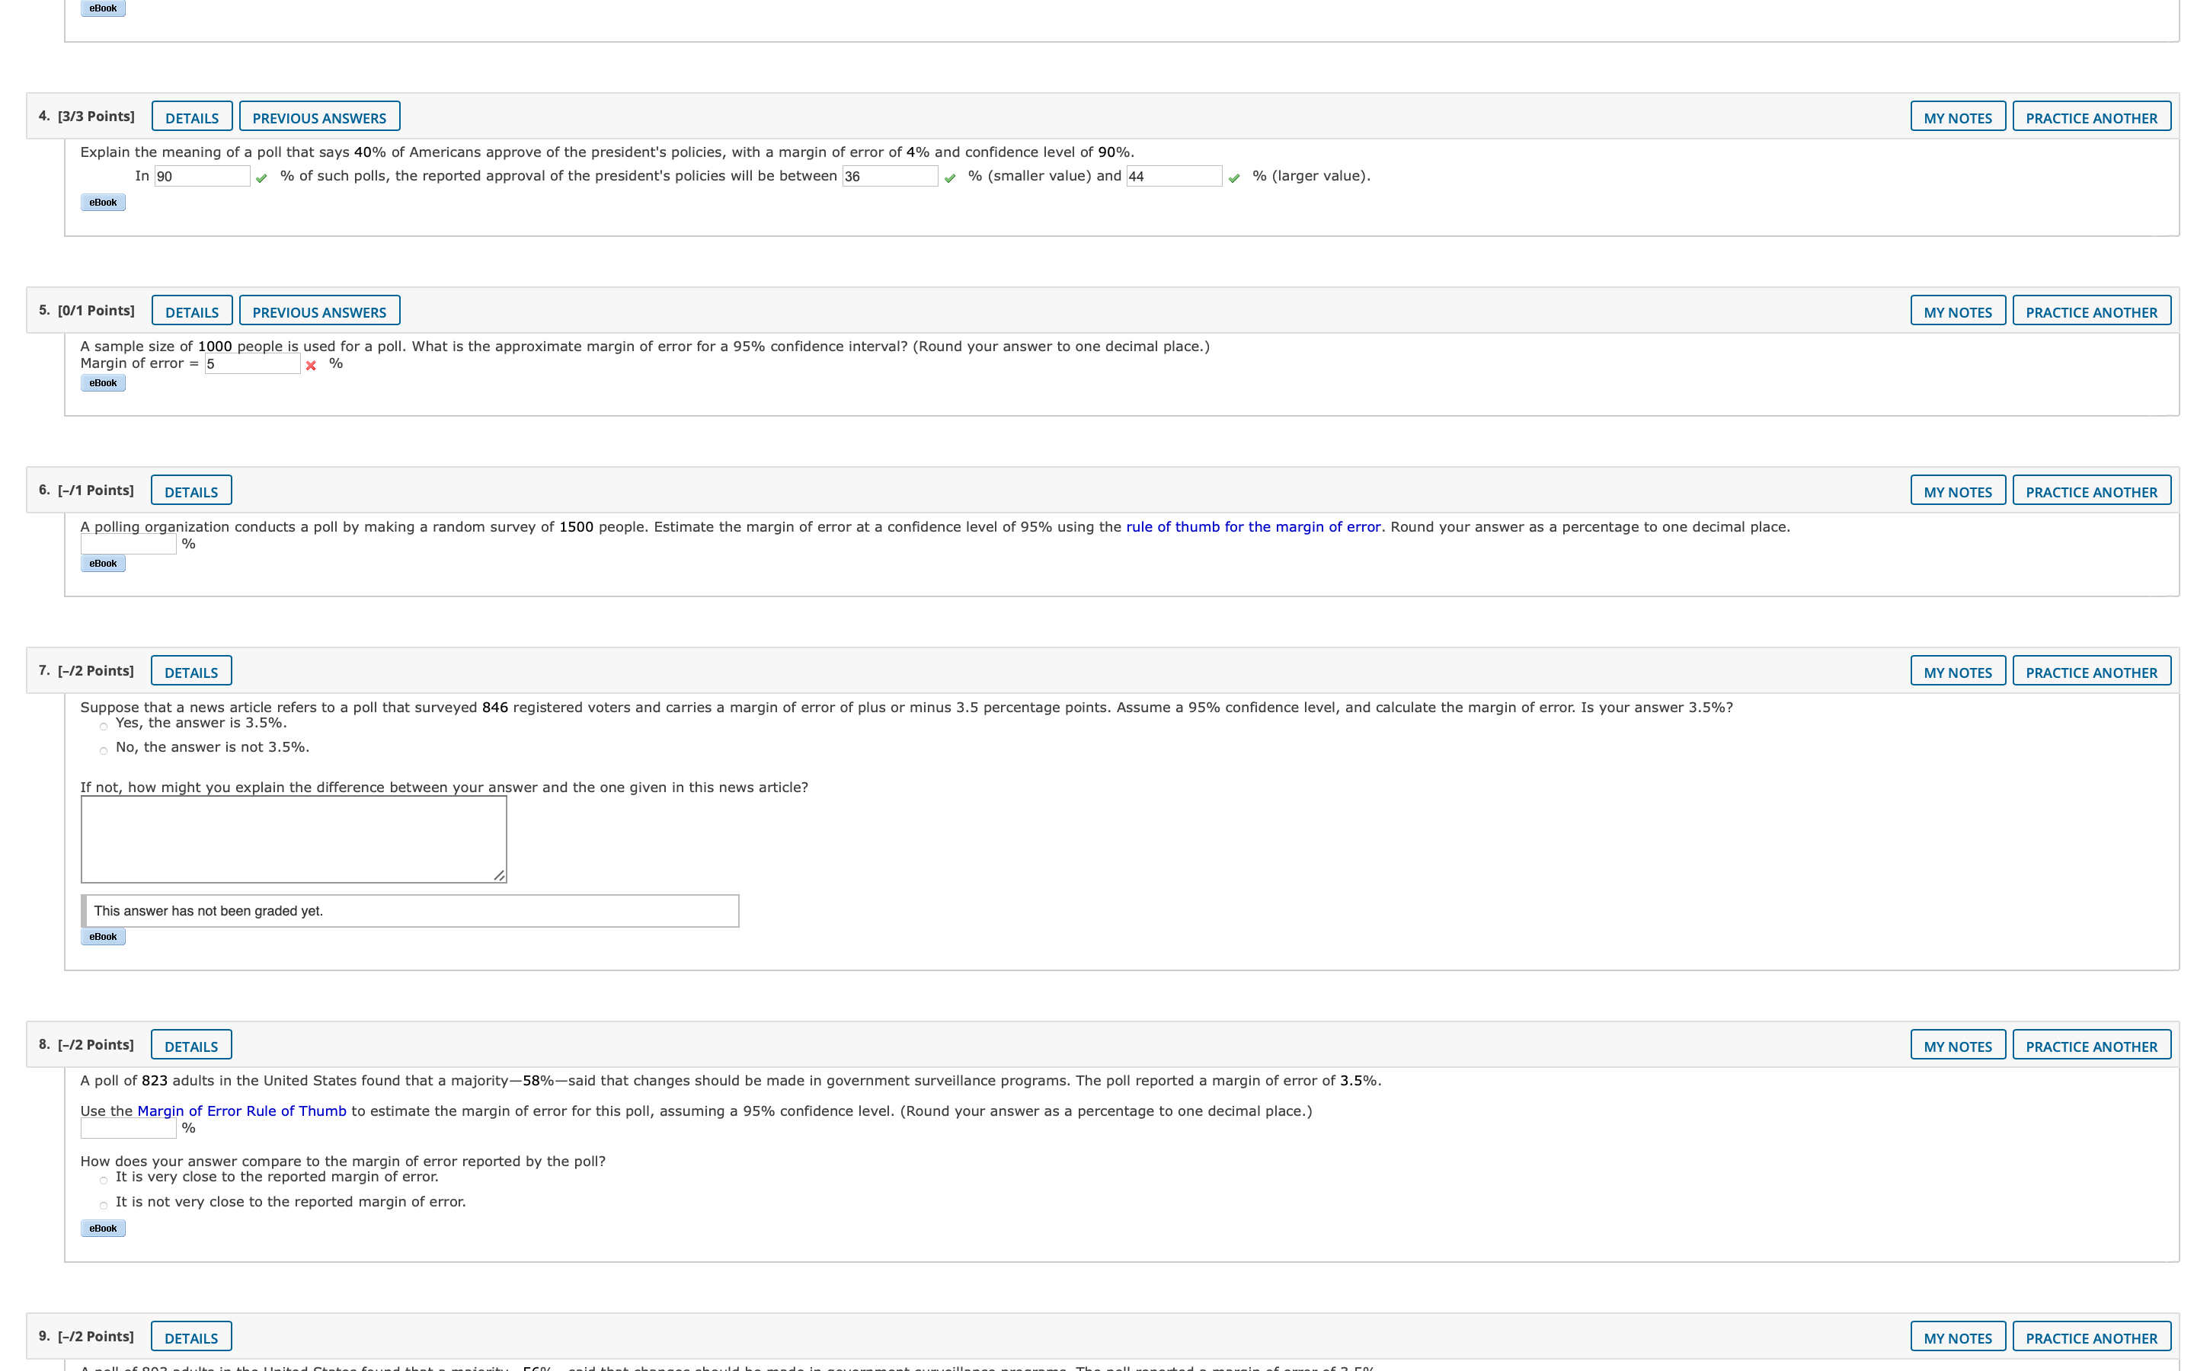Click red X mark beside margin answer
The image size is (2194, 1371).
click(x=311, y=366)
